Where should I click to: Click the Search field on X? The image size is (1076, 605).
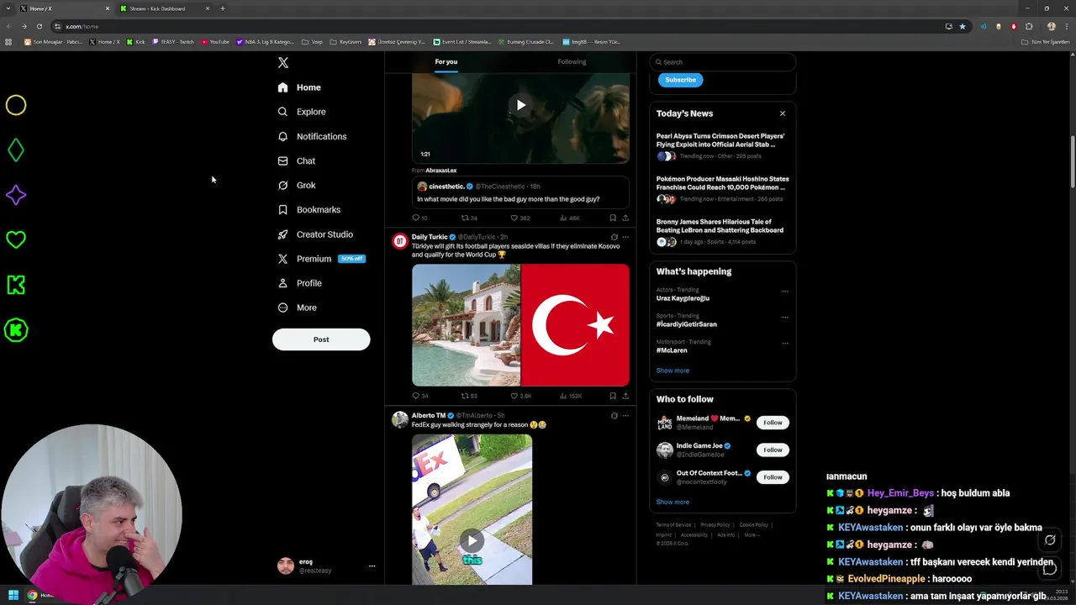(723, 62)
